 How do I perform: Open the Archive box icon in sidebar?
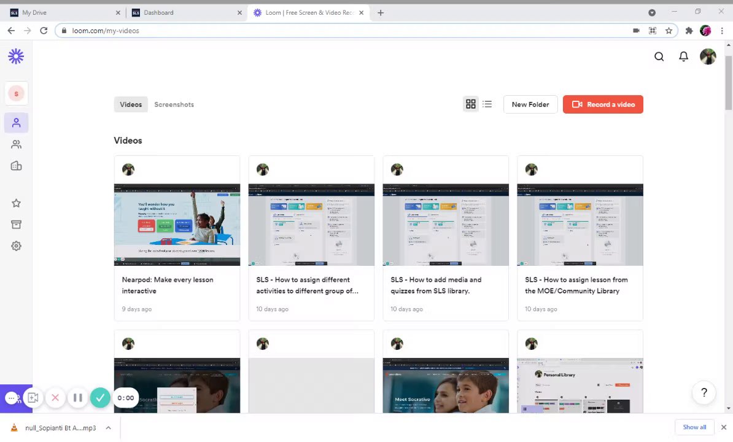tap(17, 225)
